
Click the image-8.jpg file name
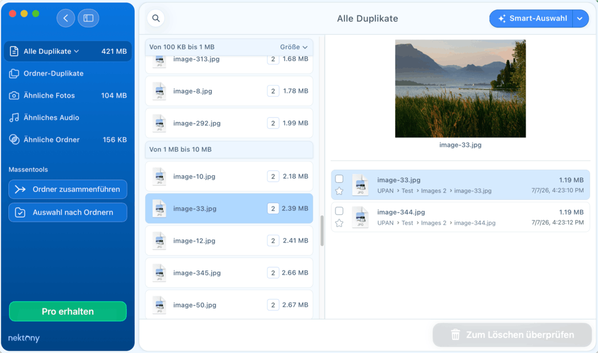(x=193, y=91)
